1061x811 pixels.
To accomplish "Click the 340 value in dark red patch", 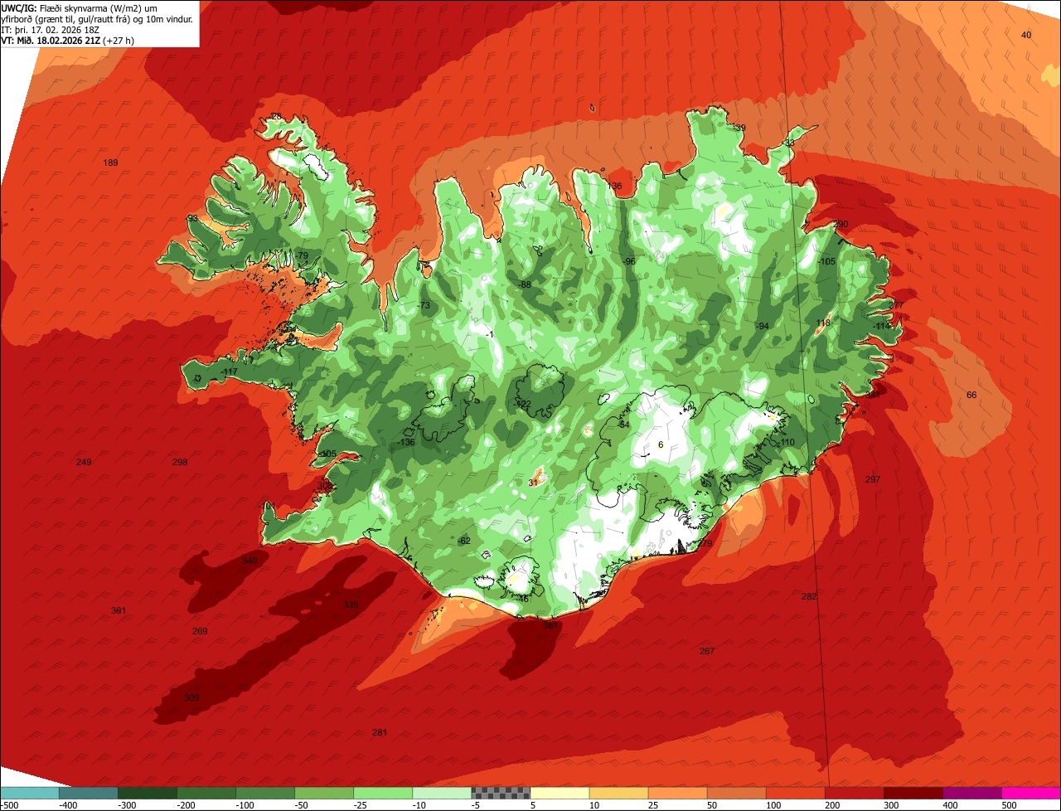I will 250,561.
